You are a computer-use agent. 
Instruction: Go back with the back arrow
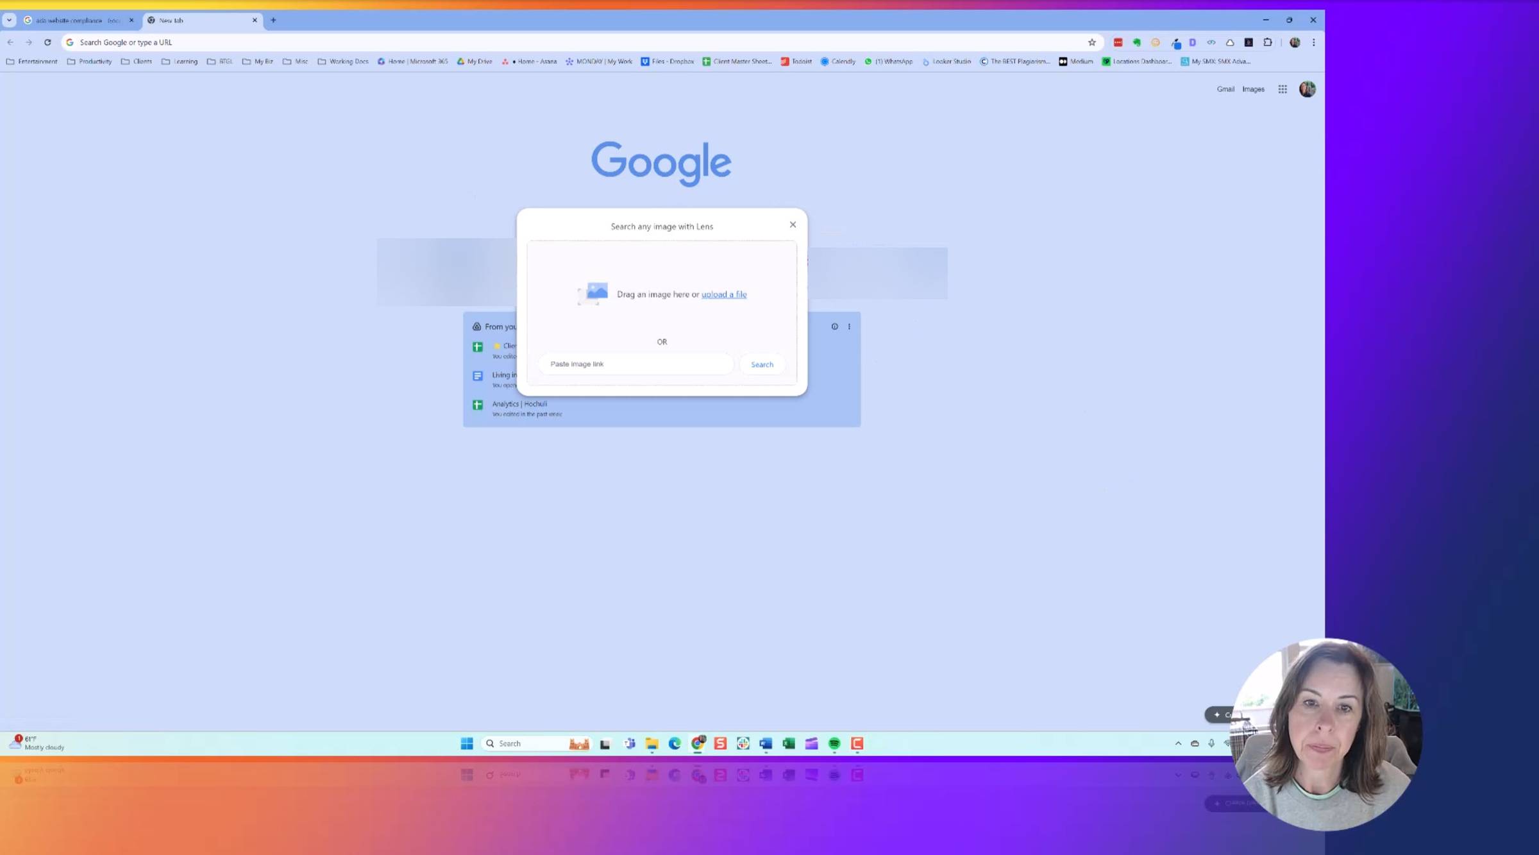(x=10, y=42)
